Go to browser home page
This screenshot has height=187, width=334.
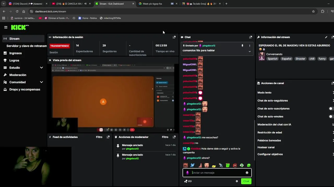coord(23,11)
